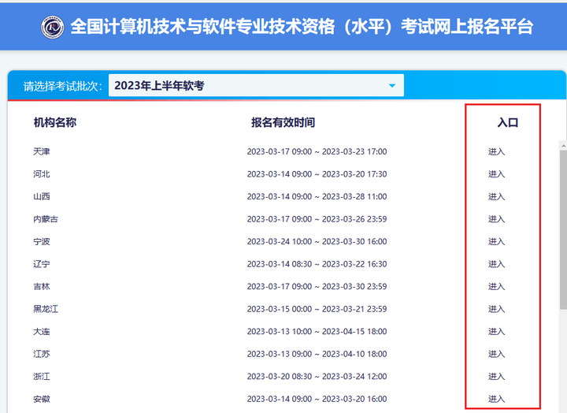Select the 内蒙古 institution name
The height and width of the screenshot is (413, 567).
(46, 219)
